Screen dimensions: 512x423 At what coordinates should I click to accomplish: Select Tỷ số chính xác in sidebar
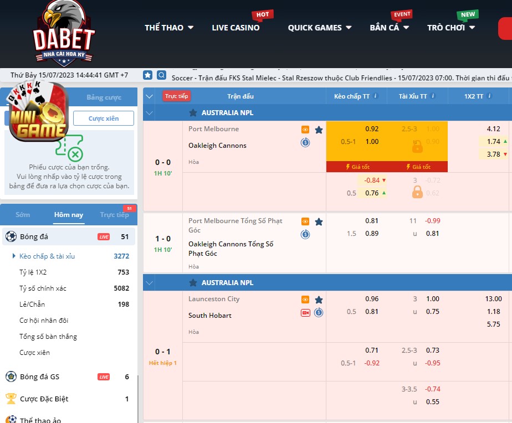(x=42, y=288)
